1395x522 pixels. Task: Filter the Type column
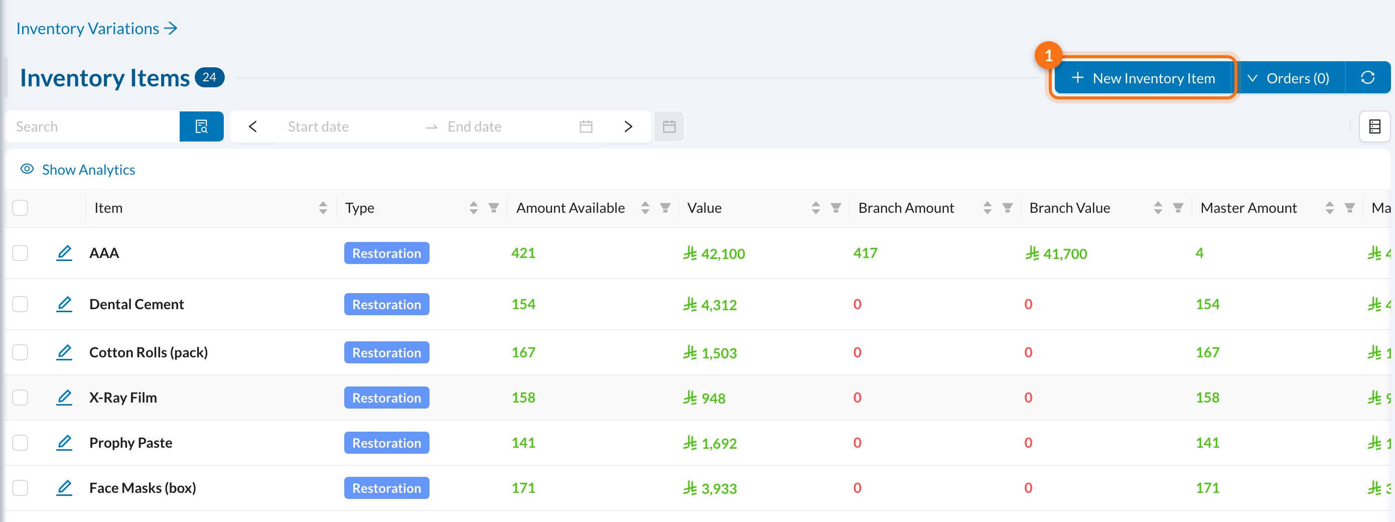pyautogui.click(x=494, y=207)
